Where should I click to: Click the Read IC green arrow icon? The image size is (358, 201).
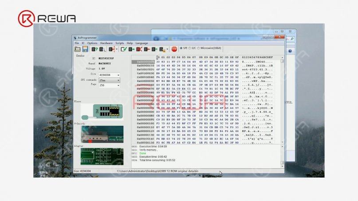[131, 49]
